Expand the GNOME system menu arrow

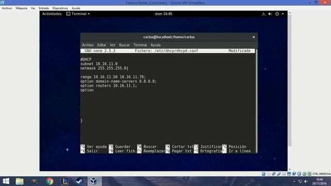point(283,14)
